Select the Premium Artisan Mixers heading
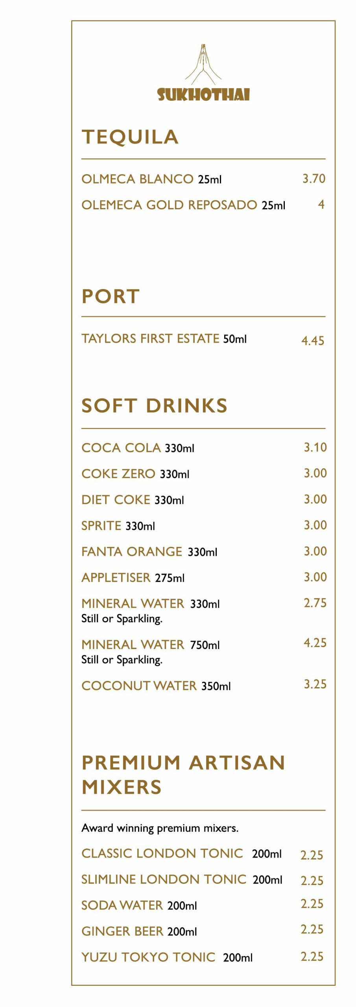This screenshot has height=1007, width=356. tap(183, 775)
